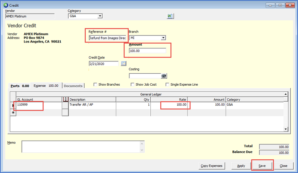
Task: Save the vendor credit
Action: (262, 166)
